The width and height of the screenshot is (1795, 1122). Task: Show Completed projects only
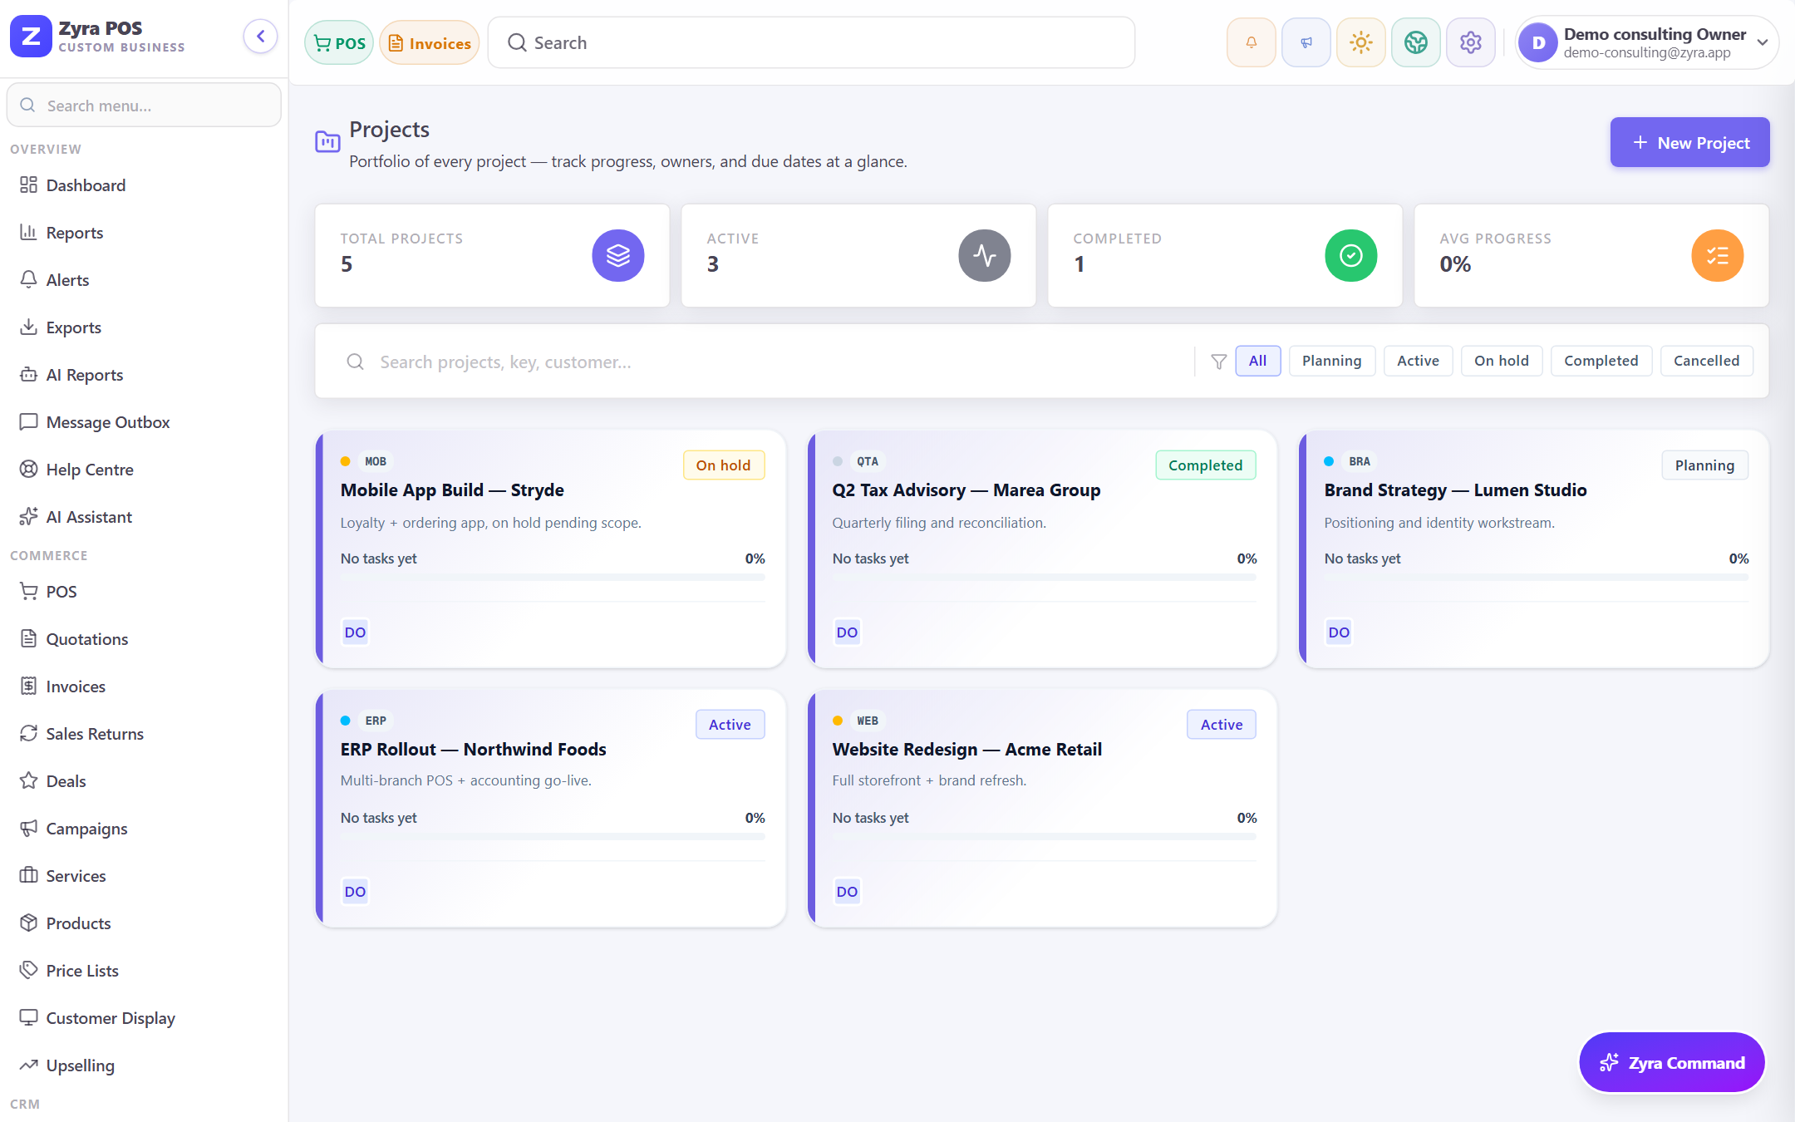coord(1601,361)
